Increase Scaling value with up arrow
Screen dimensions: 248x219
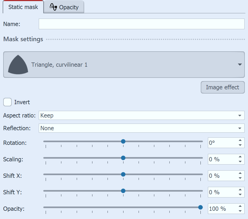240,157
